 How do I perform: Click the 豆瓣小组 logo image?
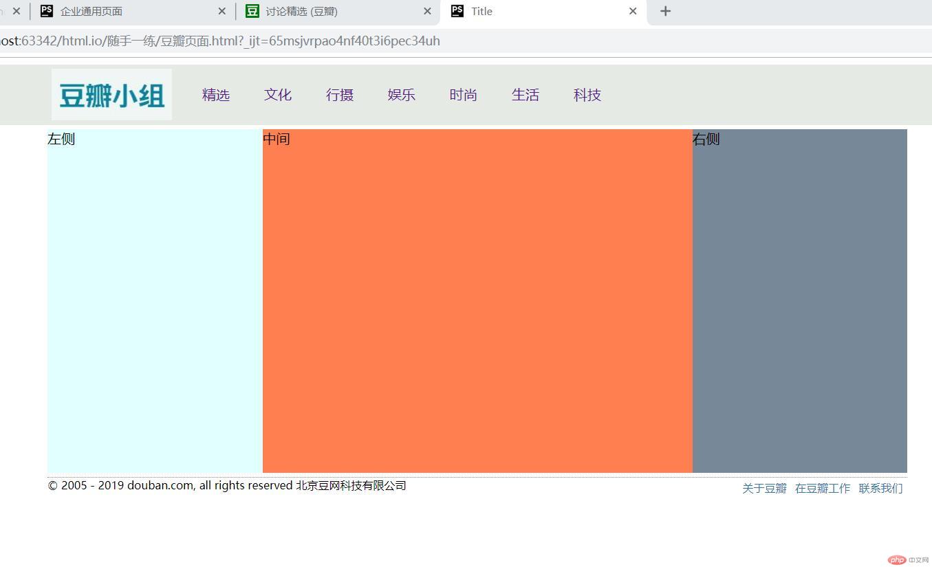coord(111,95)
